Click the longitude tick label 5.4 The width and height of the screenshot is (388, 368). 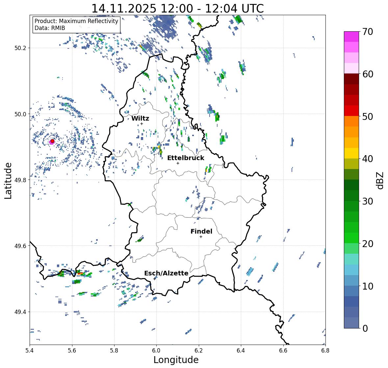coord(30,350)
